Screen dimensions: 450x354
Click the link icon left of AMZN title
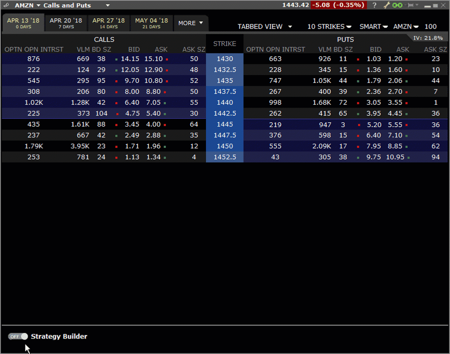[6, 5]
